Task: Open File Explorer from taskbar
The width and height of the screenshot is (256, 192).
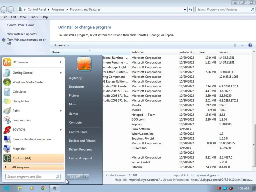Action: [x=20, y=188]
